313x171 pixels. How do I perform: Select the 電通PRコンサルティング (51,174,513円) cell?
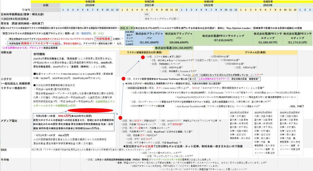[297, 38]
